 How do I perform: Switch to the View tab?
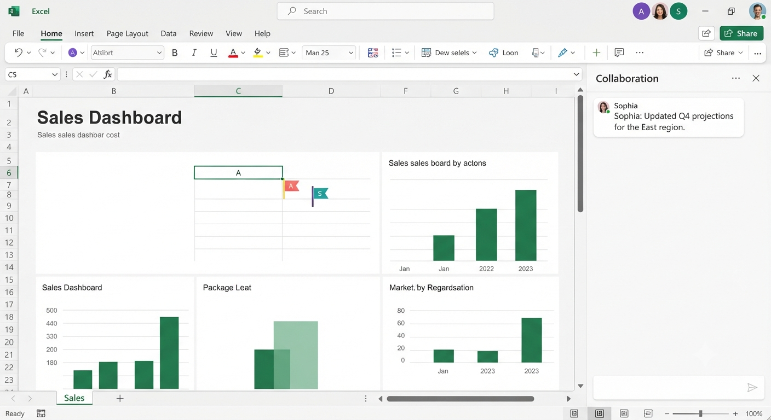point(234,33)
